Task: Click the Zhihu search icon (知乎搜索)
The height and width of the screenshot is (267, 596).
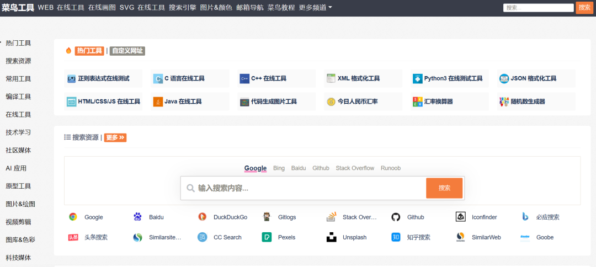Action: click(396, 237)
